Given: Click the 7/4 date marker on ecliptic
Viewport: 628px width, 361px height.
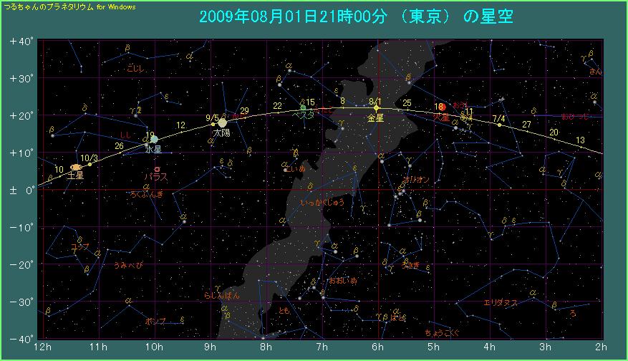Looking at the screenshot, I should pos(499,119).
